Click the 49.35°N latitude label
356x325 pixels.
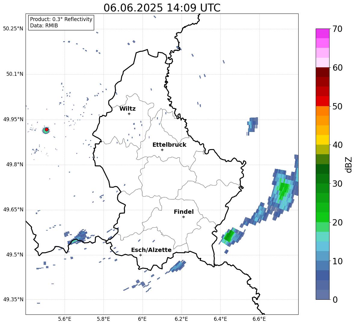[x=13, y=299]
